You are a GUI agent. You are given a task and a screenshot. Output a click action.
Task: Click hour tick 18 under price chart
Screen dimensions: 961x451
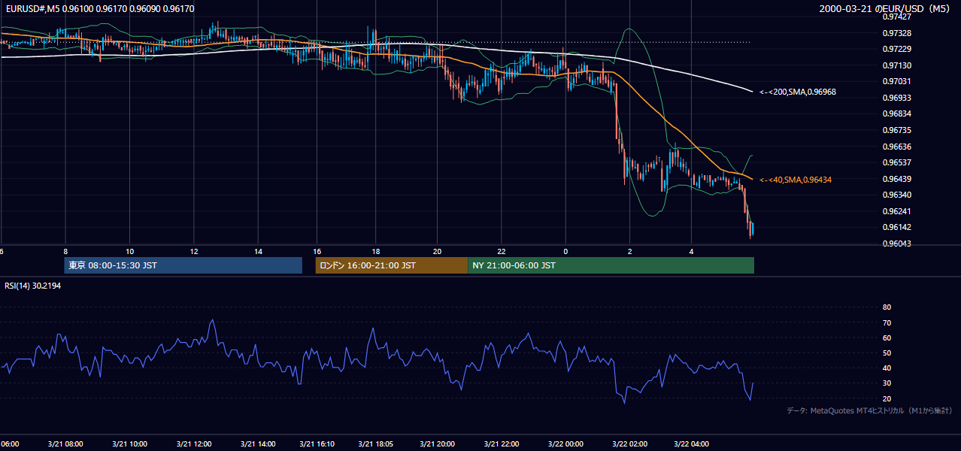coord(375,251)
